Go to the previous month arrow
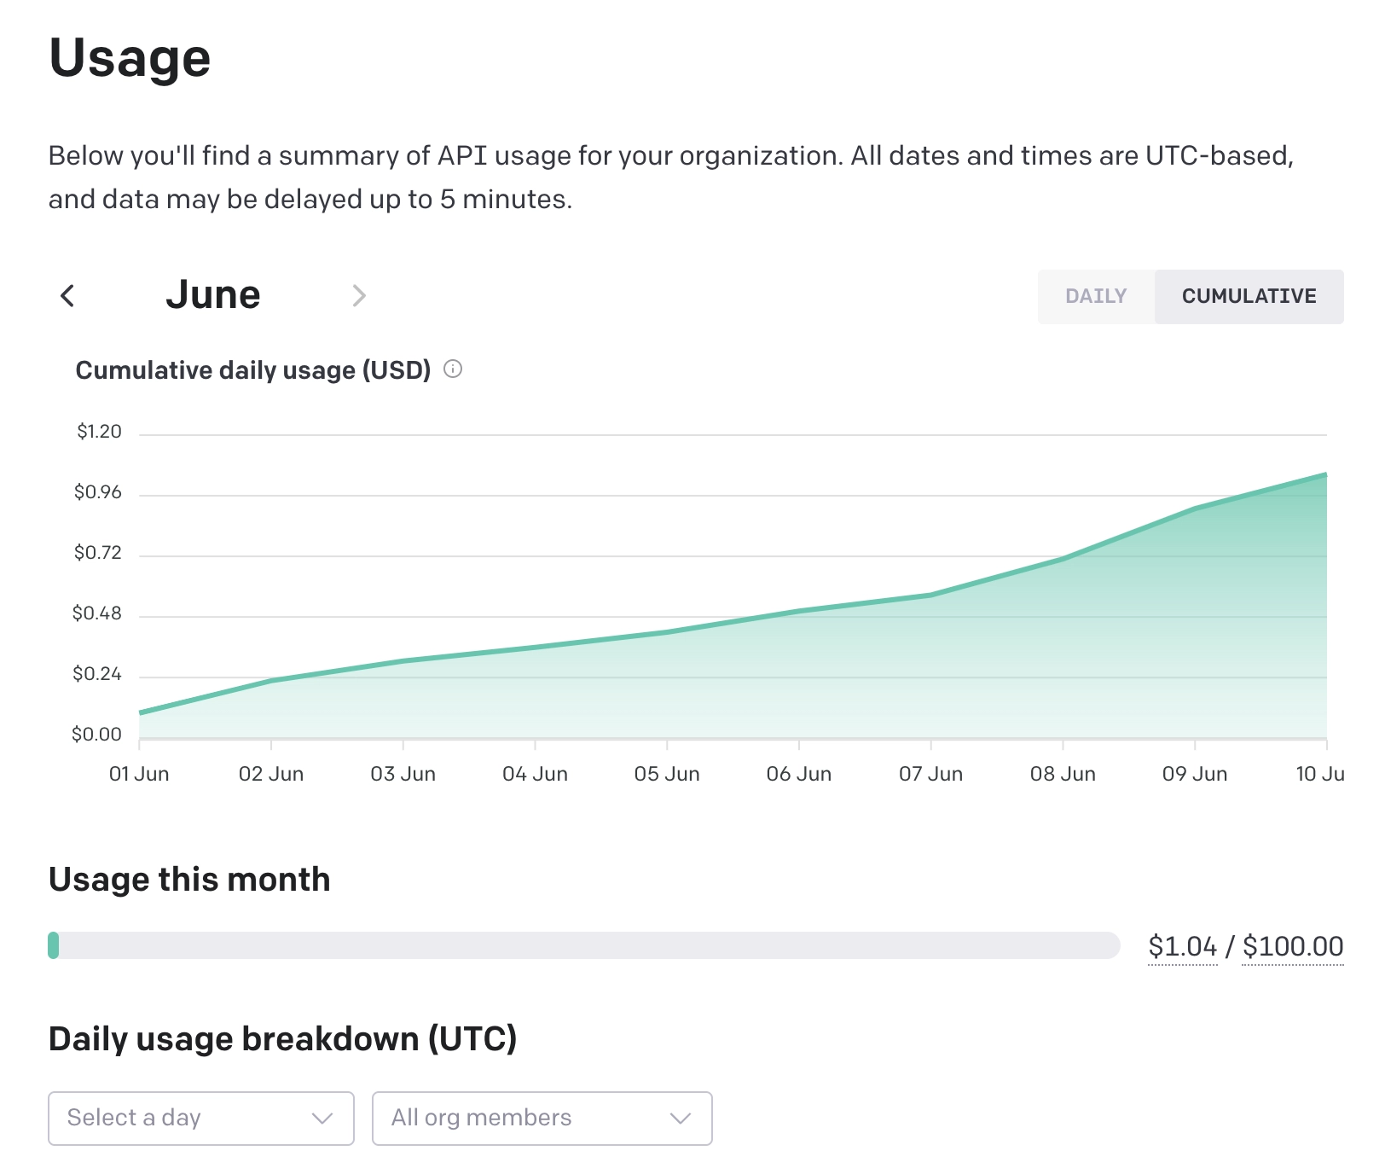 coord(67,296)
